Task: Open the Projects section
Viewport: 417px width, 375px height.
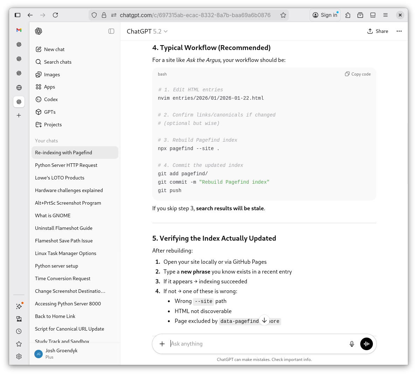Action: (53, 125)
